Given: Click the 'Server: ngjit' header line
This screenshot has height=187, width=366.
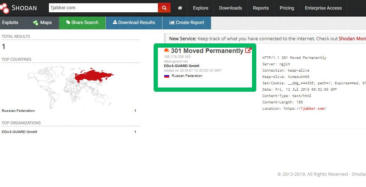Looking at the screenshot, I should pyautogui.click(x=276, y=64).
